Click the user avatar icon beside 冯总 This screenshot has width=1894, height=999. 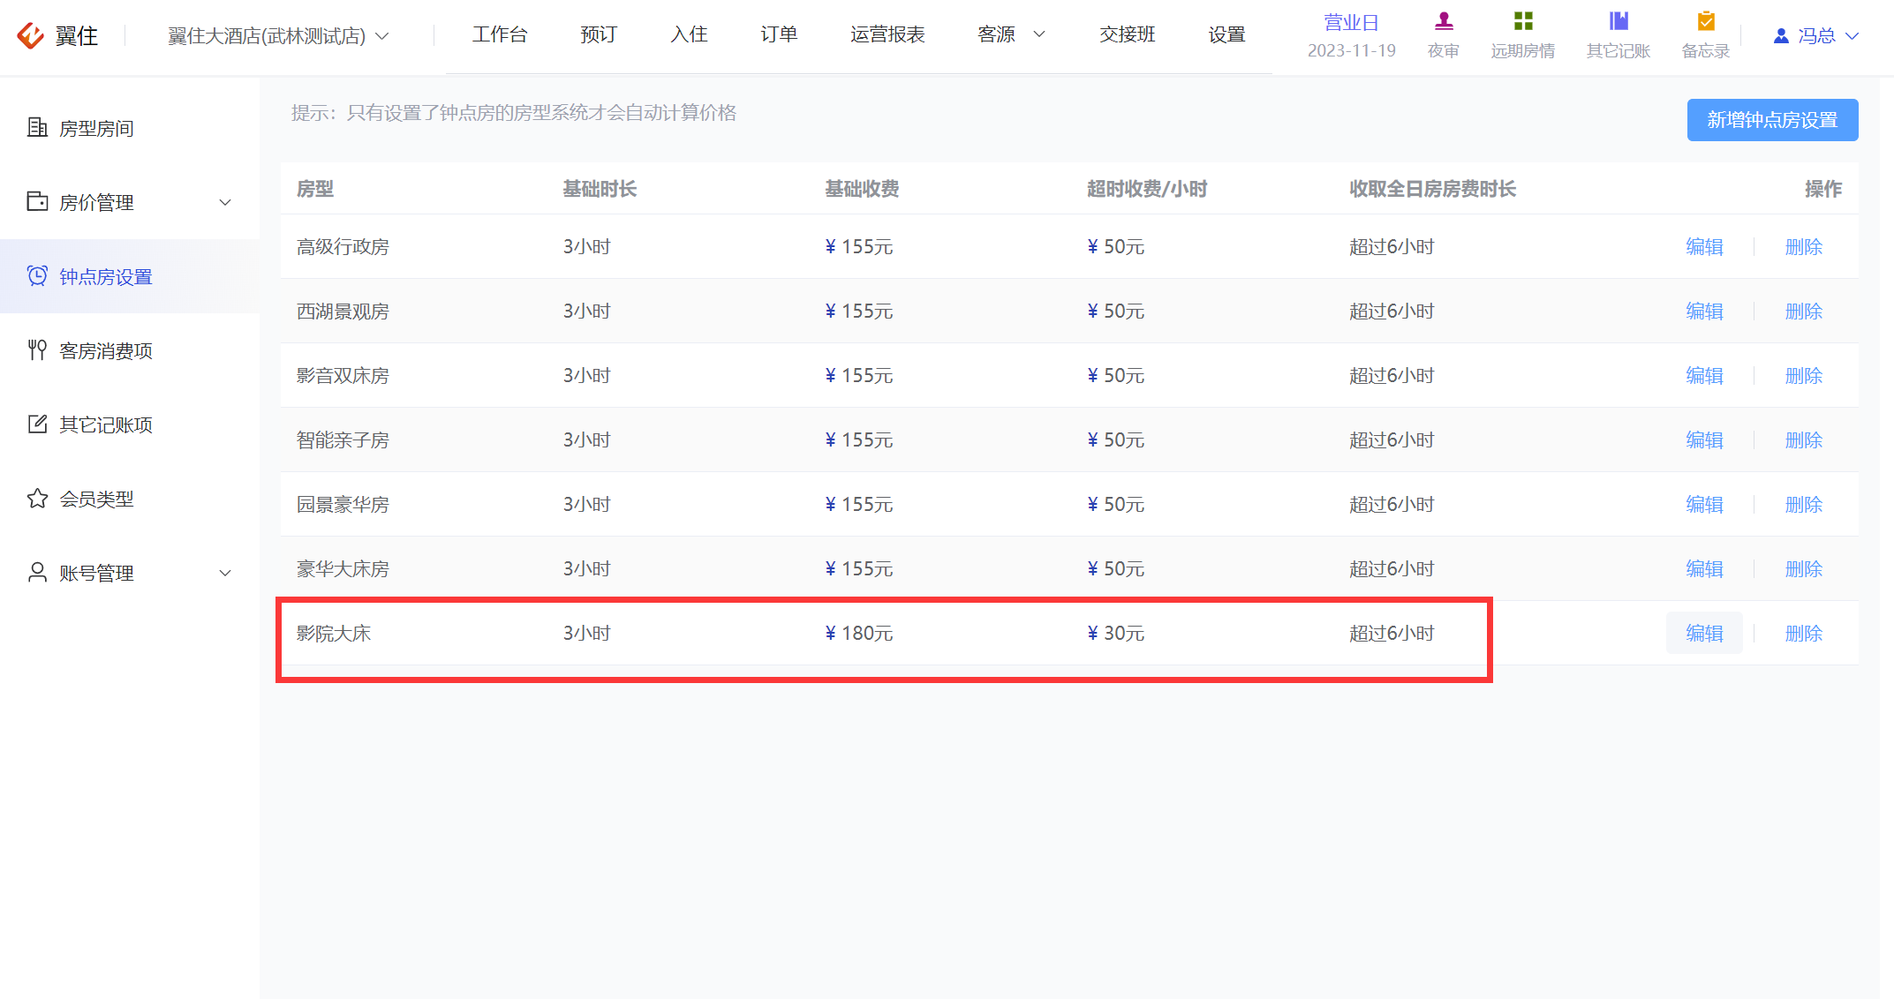click(1781, 36)
